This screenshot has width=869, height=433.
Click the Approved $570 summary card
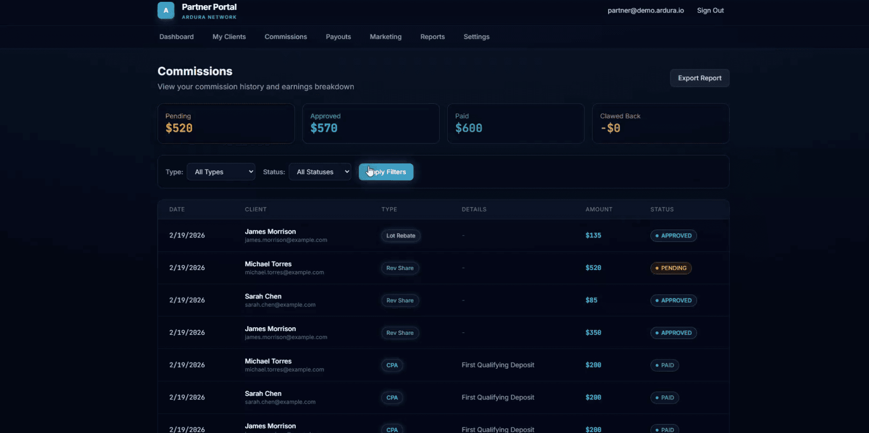pyautogui.click(x=371, y=123)
